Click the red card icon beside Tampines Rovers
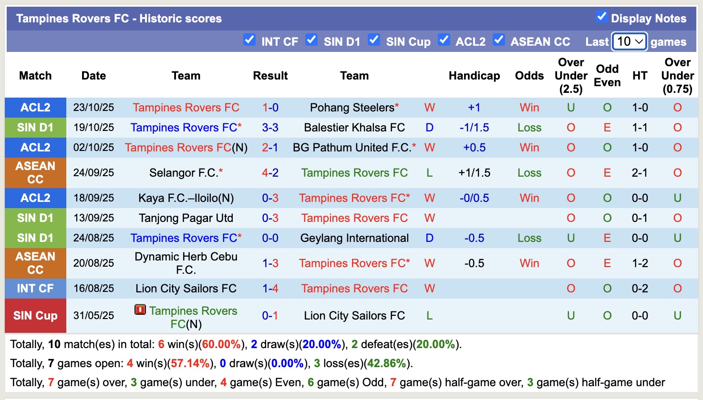Screen dimensions: 703x400 (x=140, y=310)
